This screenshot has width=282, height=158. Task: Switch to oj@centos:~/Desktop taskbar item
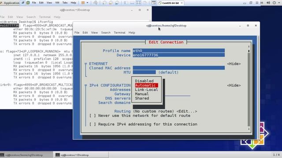[81, 155]
